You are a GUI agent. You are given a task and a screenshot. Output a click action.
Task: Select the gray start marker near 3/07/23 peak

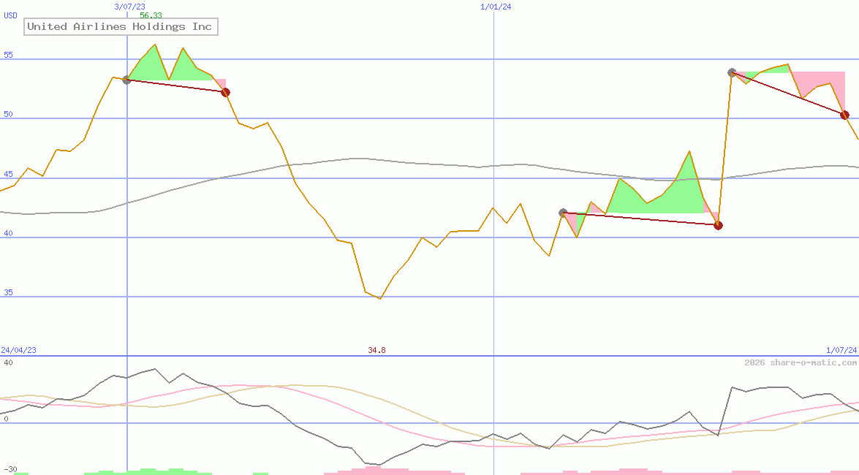126,81
